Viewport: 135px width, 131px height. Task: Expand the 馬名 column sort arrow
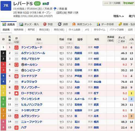[x=39, y=43]
